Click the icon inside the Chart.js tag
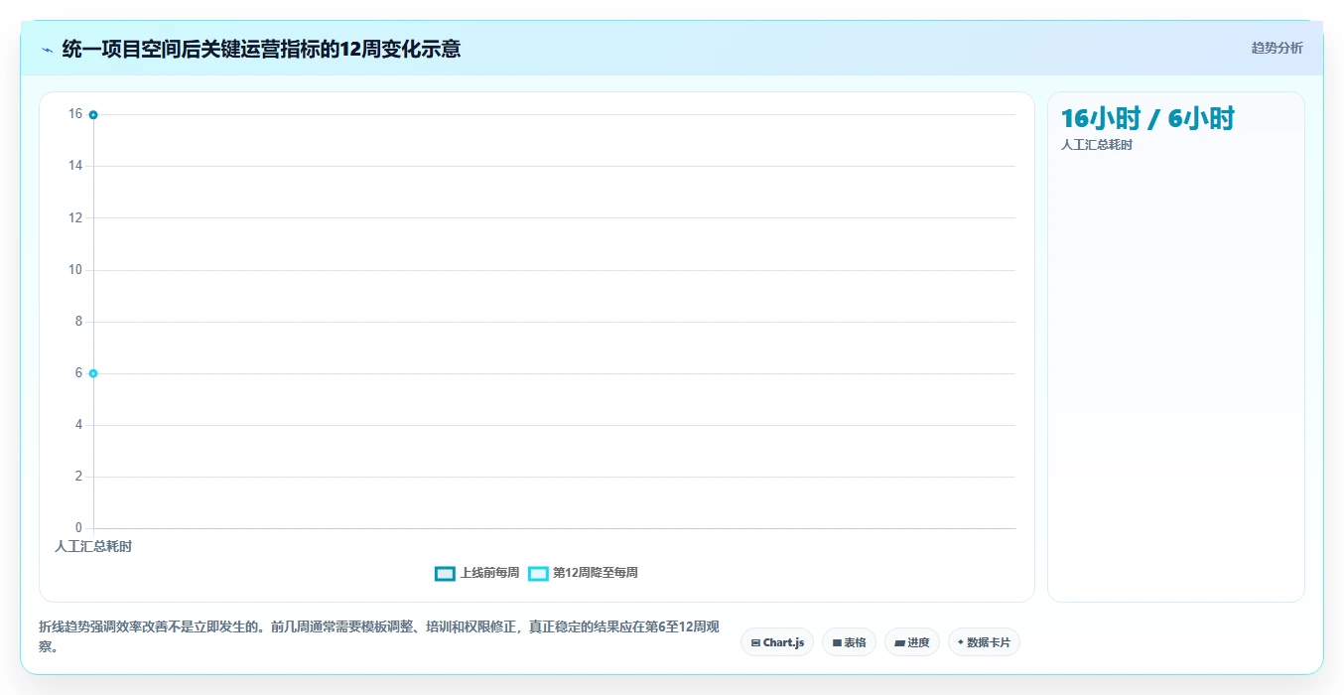1344x695 pixels. (756, 643)
